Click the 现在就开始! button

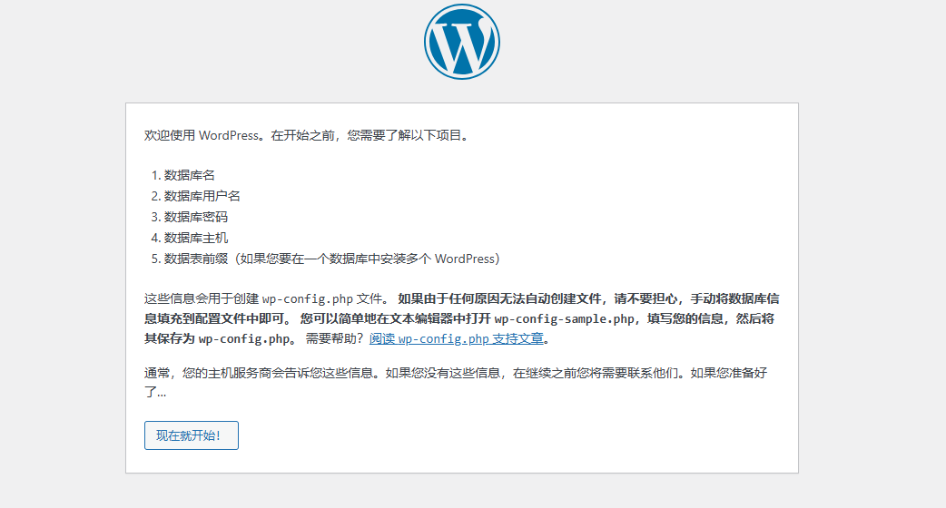point(192,435)
